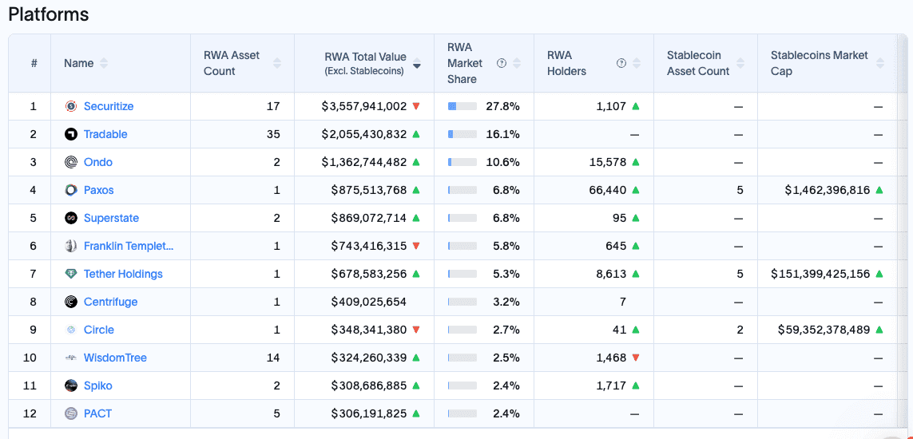Open the PACT platform link
Image resolution: width=913 pixels, height=439 pixels.
[x=97, y=413]
